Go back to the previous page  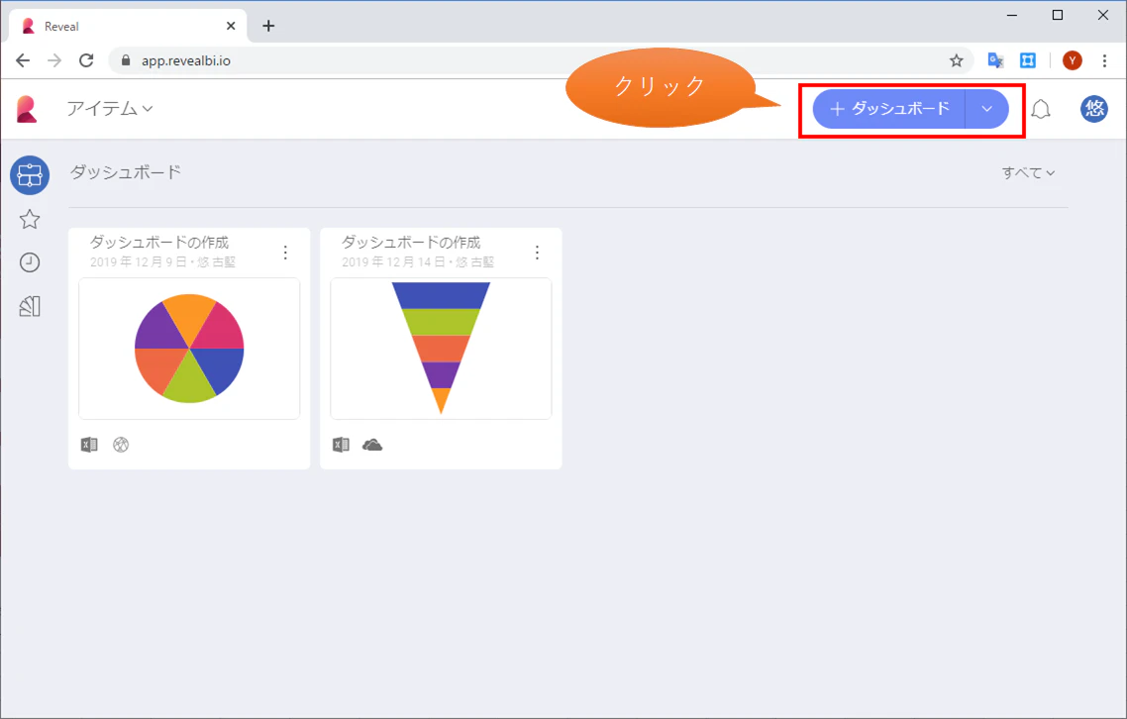tap(23, 60)
